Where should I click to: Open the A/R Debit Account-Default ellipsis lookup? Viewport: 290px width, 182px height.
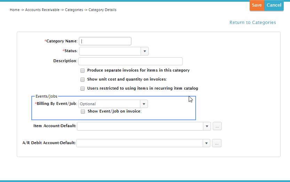(x=217, y=143)
